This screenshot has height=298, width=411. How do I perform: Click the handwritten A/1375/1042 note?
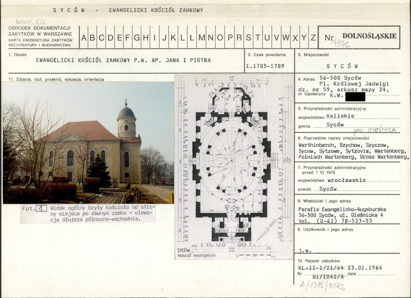pyautogui.click(x=322, y=285)
